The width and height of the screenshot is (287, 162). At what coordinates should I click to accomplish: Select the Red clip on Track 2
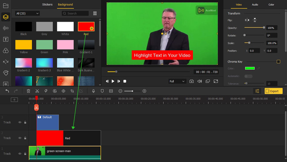point(68,138)
